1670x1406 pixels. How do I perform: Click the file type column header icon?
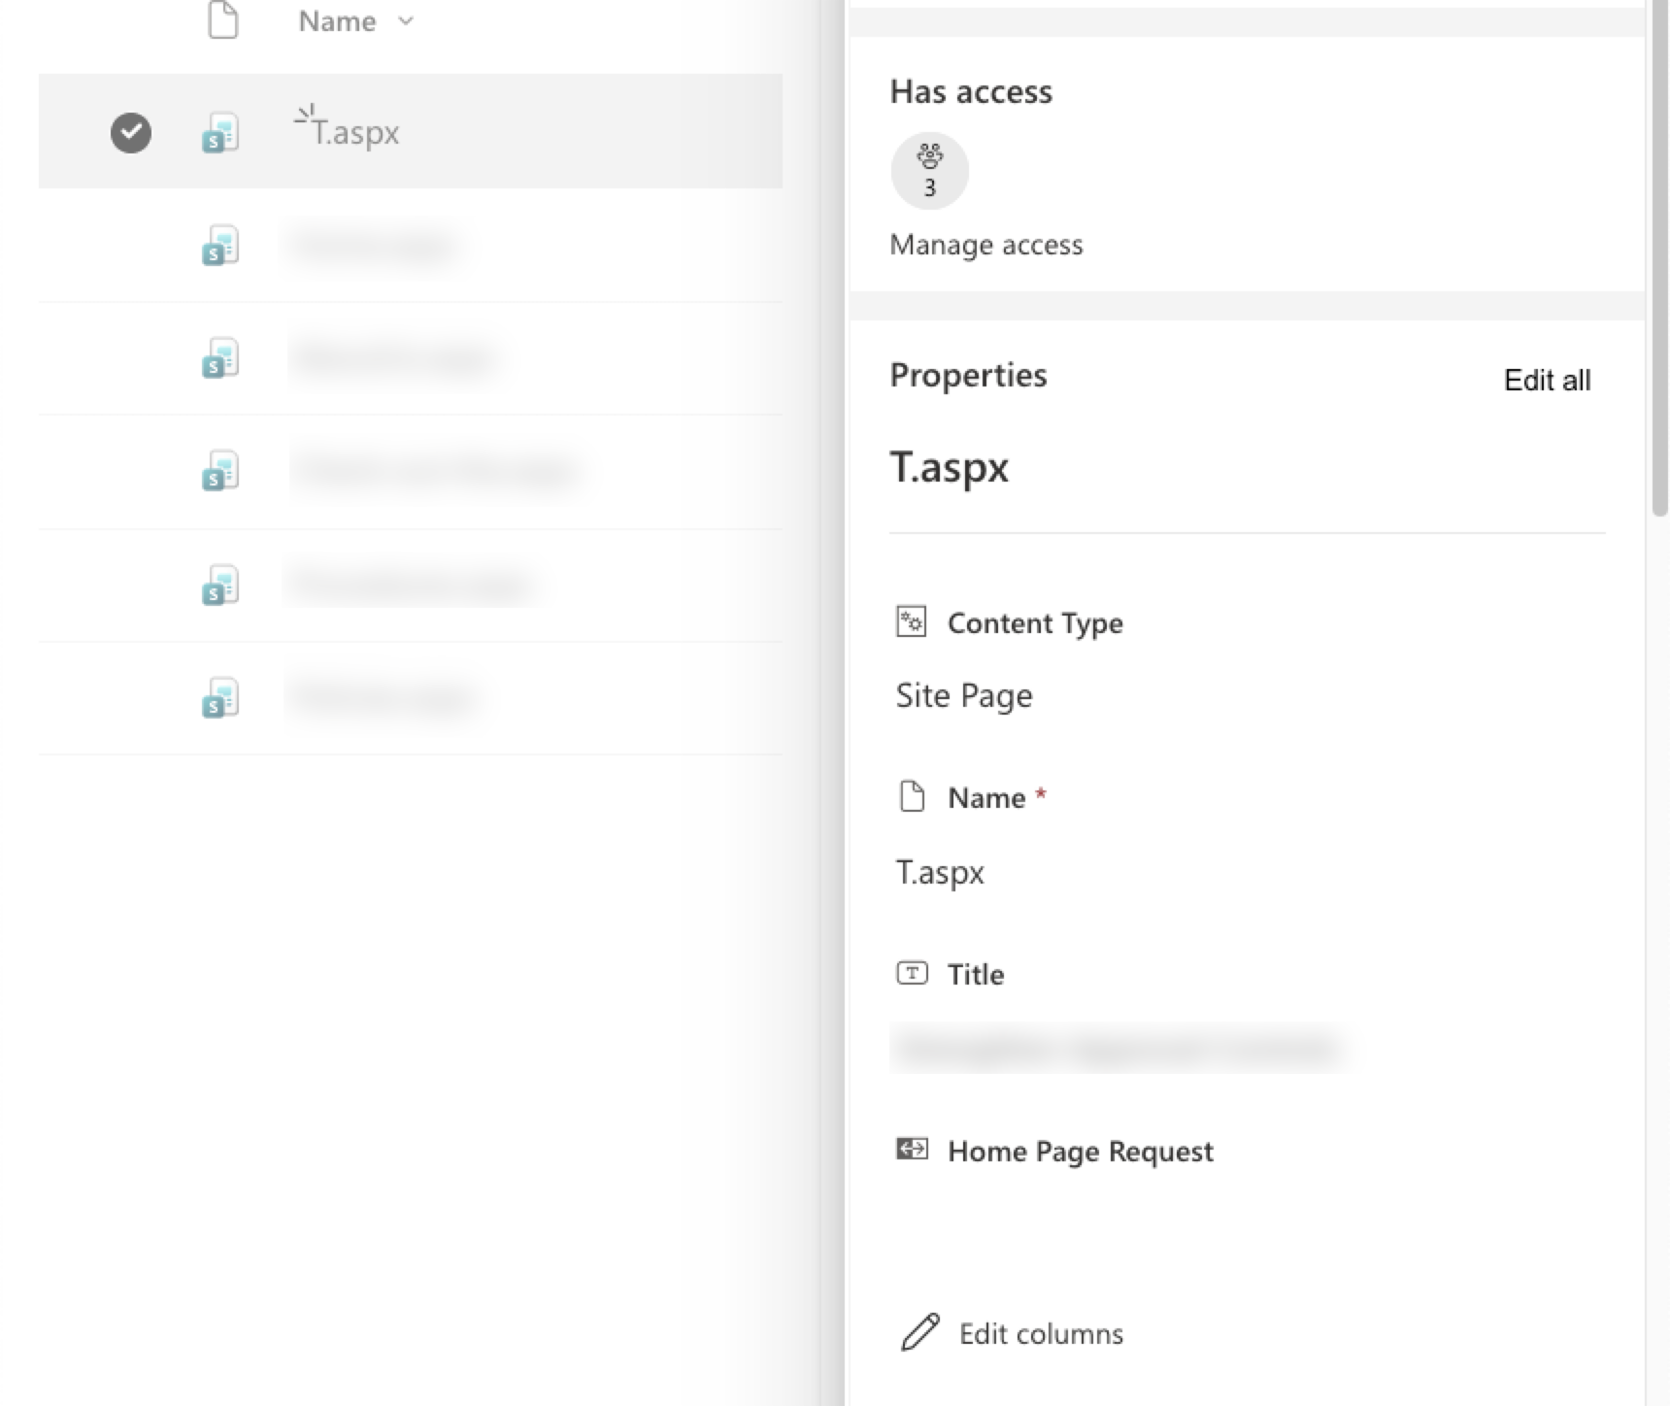222,20
